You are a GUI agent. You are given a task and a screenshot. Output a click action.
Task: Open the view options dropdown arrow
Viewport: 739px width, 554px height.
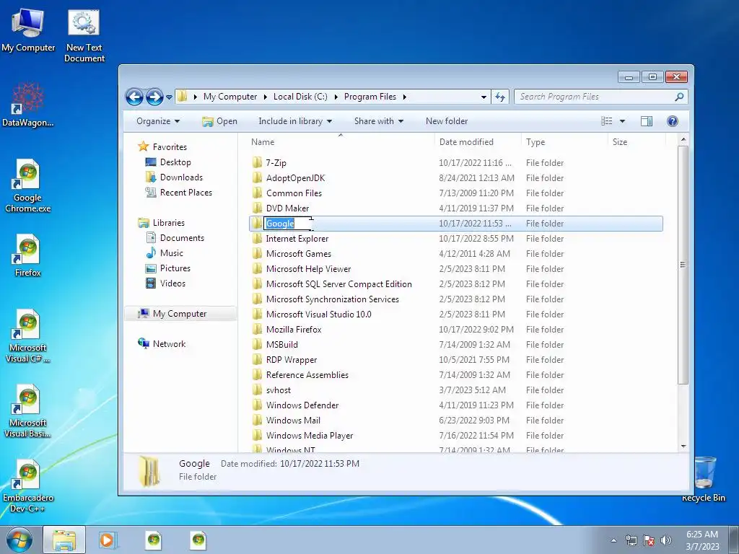(x=622, y=121)
